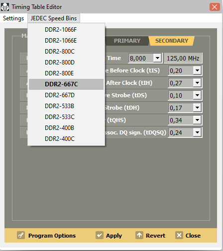Click the '(tQHS)' label
Image resolution: width=223 pixels, height=251 pixels.
point(116,120)
